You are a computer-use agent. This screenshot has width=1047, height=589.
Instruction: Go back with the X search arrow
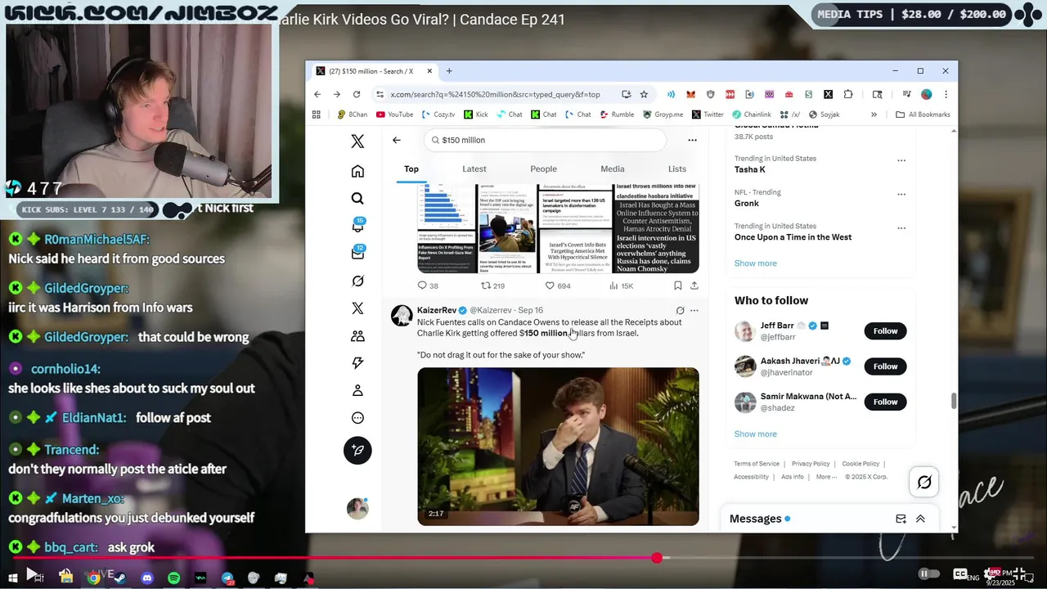click(396, 140)
